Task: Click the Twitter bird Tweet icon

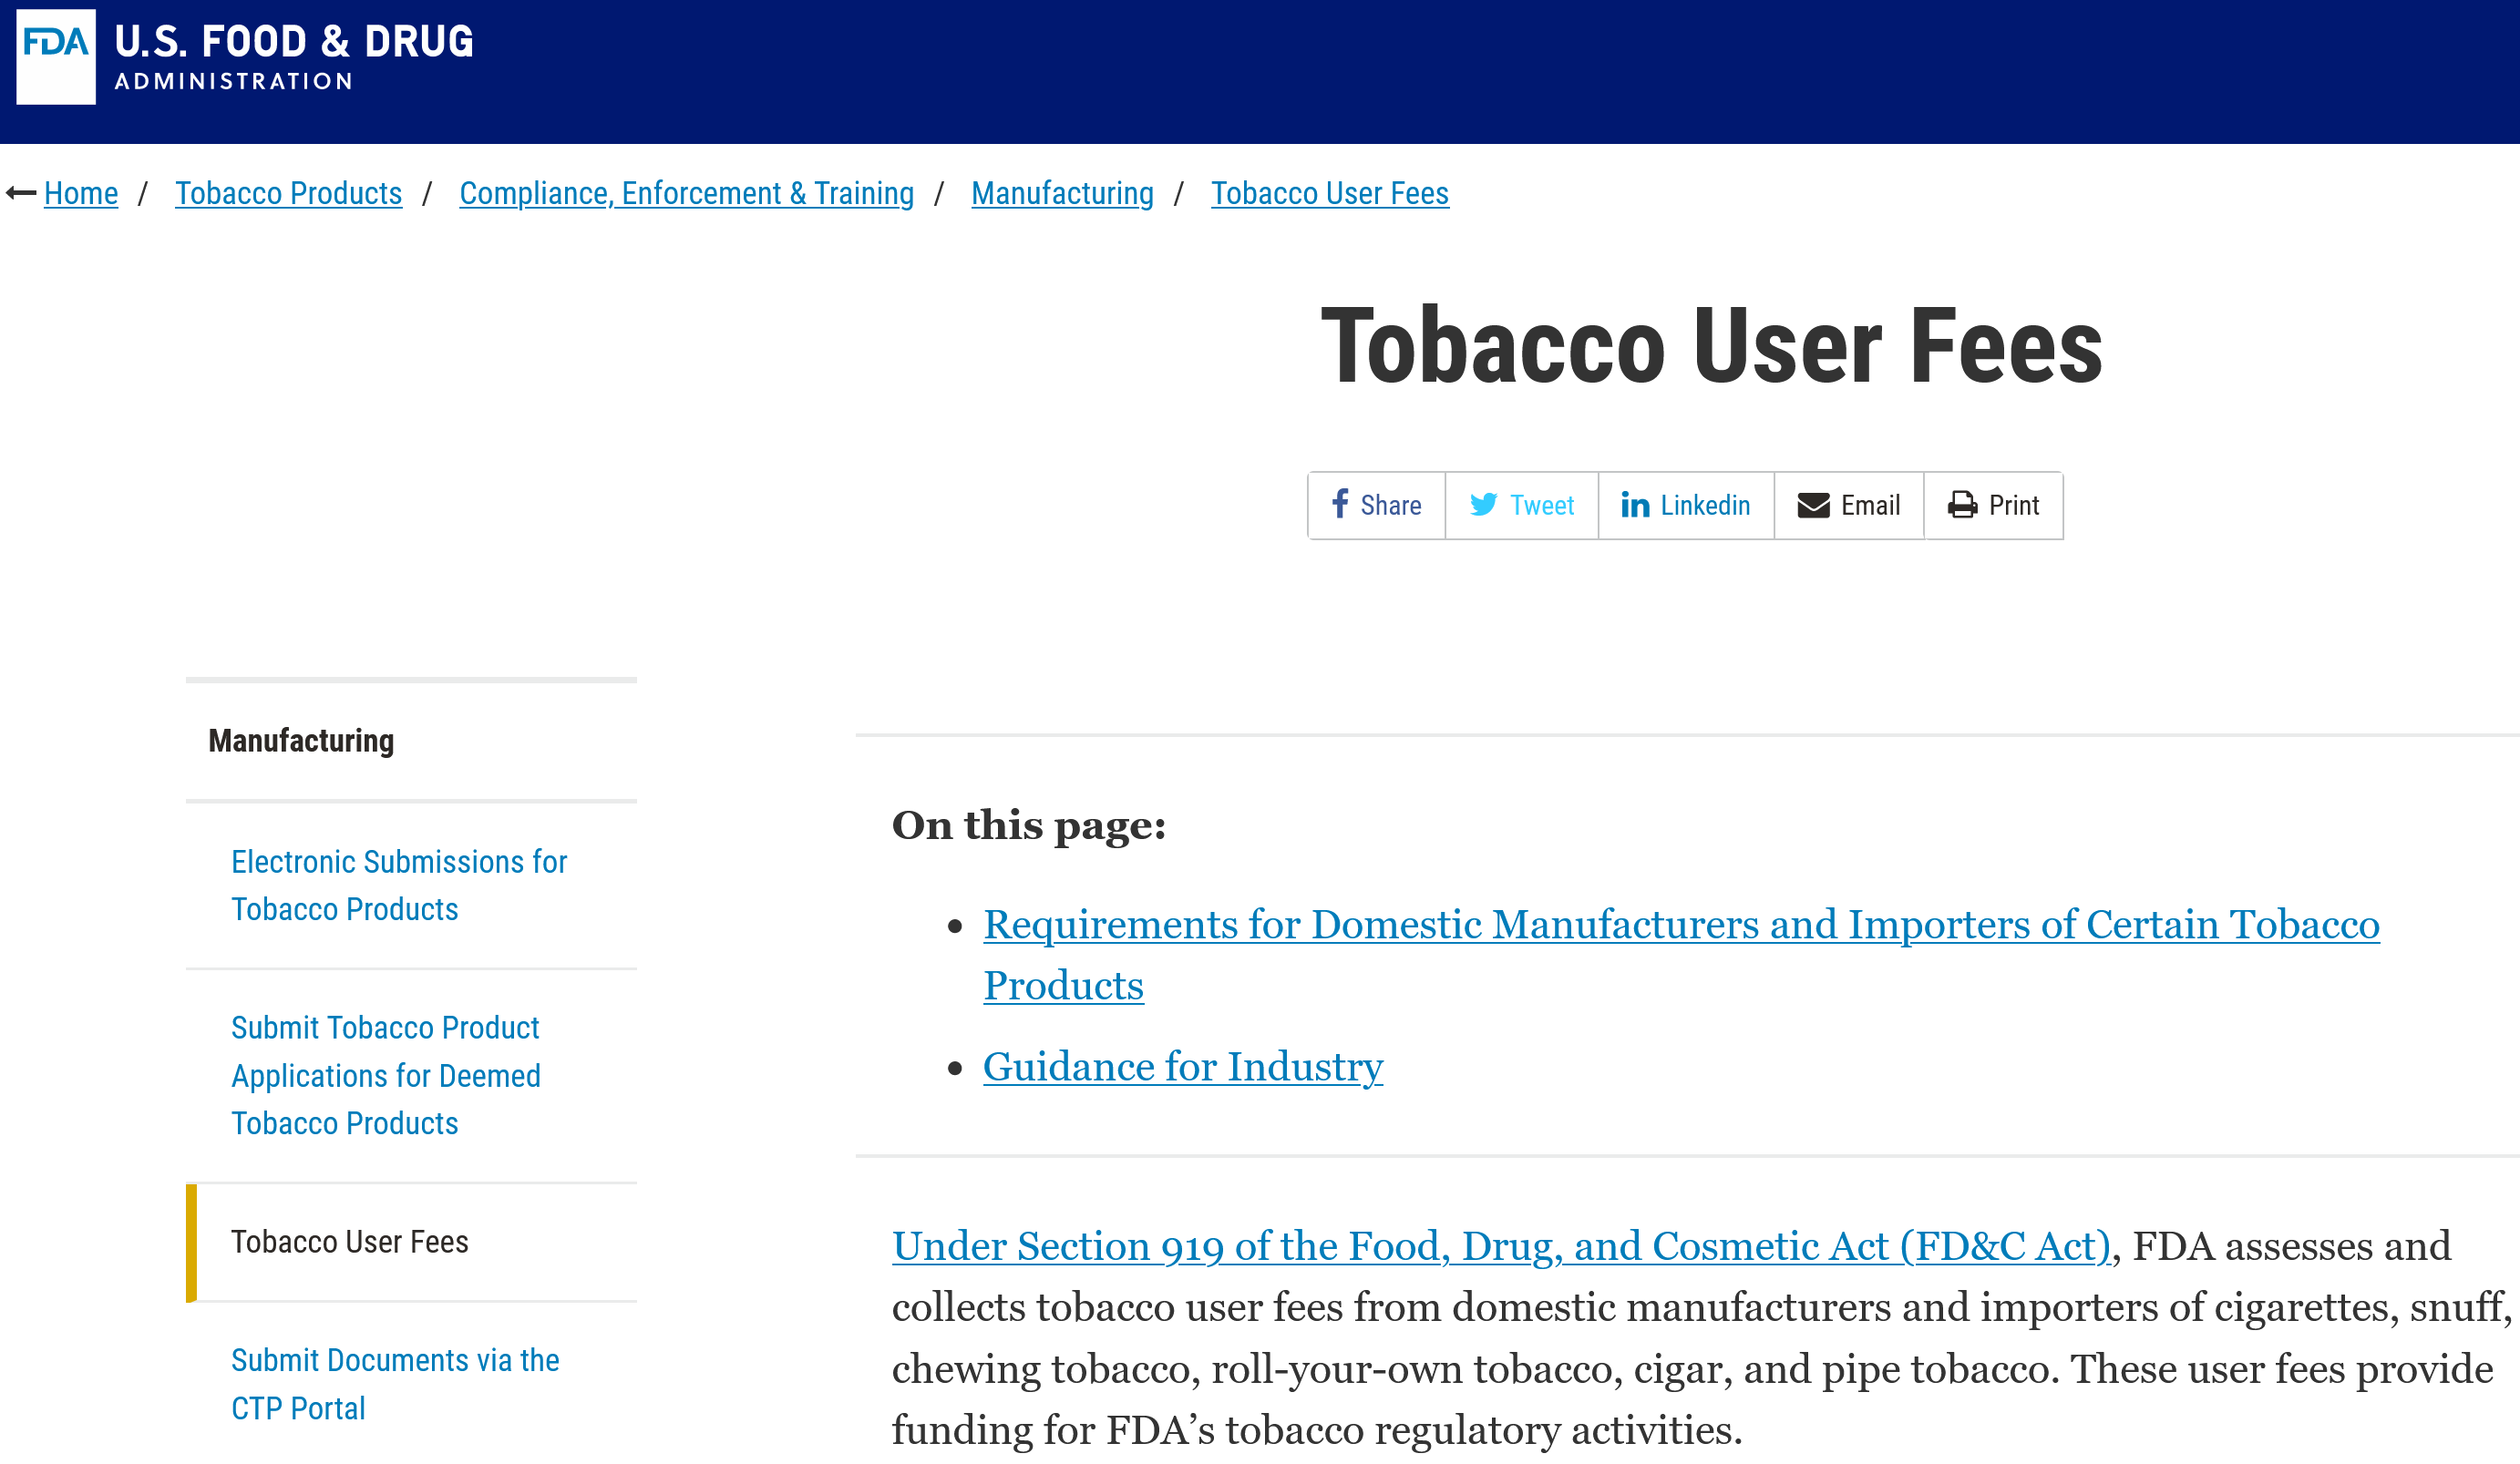Action: pos(1483,505)
